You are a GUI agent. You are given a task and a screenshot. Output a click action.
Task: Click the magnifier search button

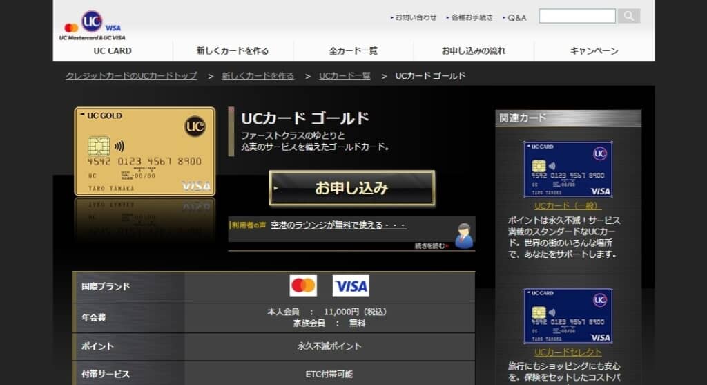point(628,16)
